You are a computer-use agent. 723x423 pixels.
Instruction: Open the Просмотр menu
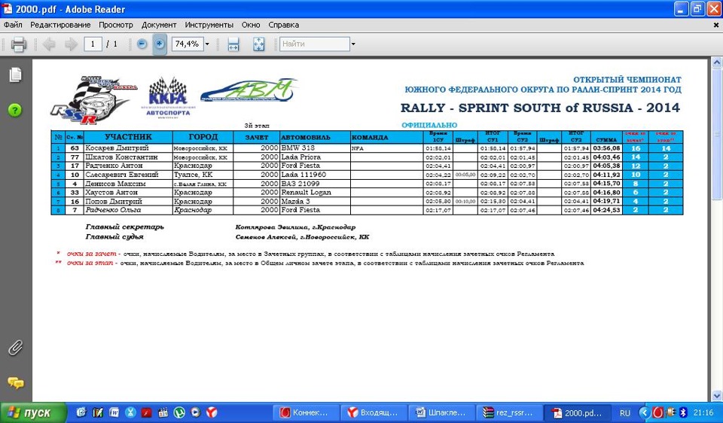(x=116, y=25)
